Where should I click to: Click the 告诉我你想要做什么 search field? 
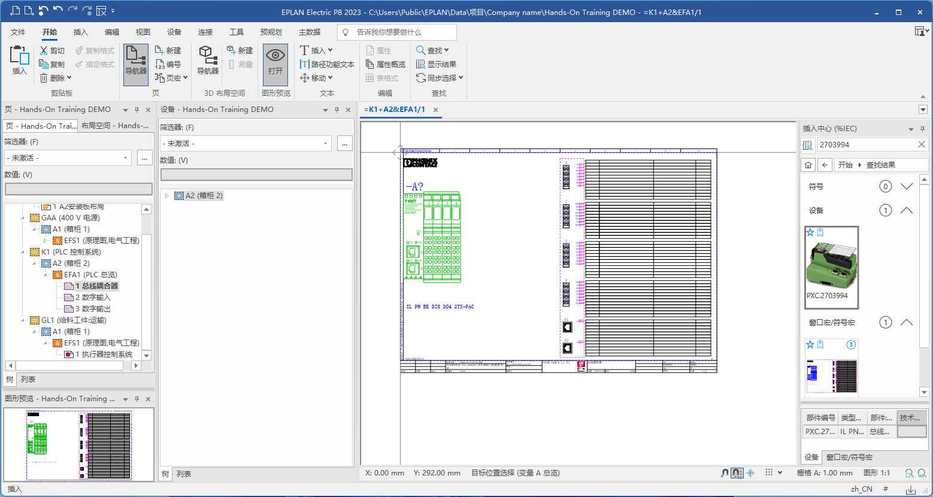coord(397,32)
